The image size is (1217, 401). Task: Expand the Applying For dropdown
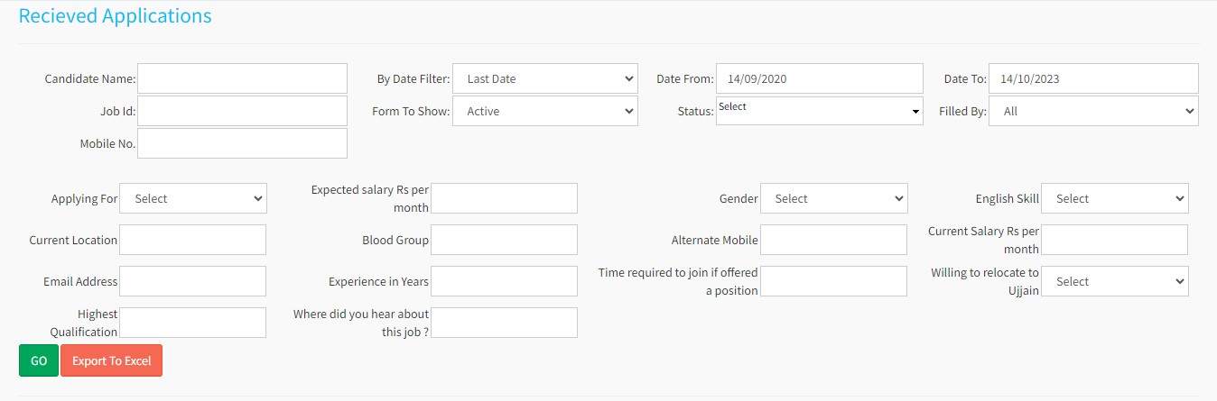(192, 198)
